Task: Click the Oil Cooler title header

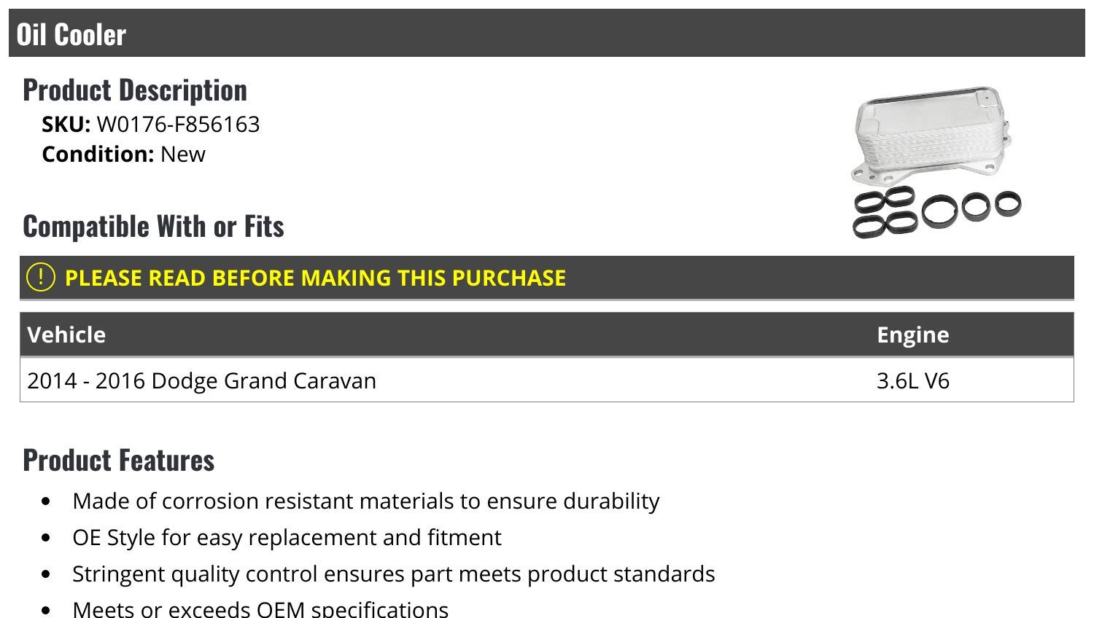Action: [x=71, y=34]
